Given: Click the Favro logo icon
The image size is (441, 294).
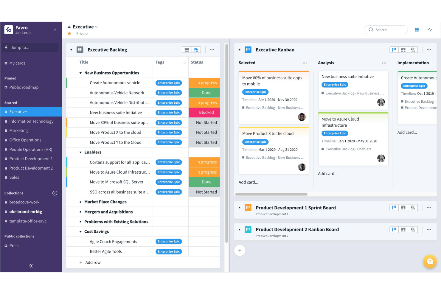Looking at the screenshot, I should tap(9, 30).
